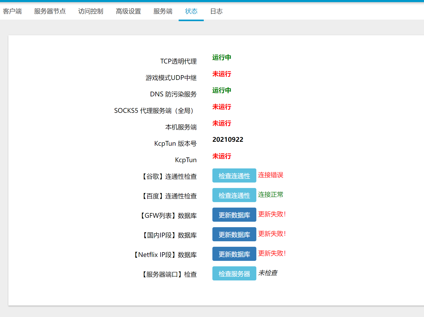Viewport: 424px width, 317px height.
Task: Open the 服务器节点 tab
Action: tap(50, 11)
